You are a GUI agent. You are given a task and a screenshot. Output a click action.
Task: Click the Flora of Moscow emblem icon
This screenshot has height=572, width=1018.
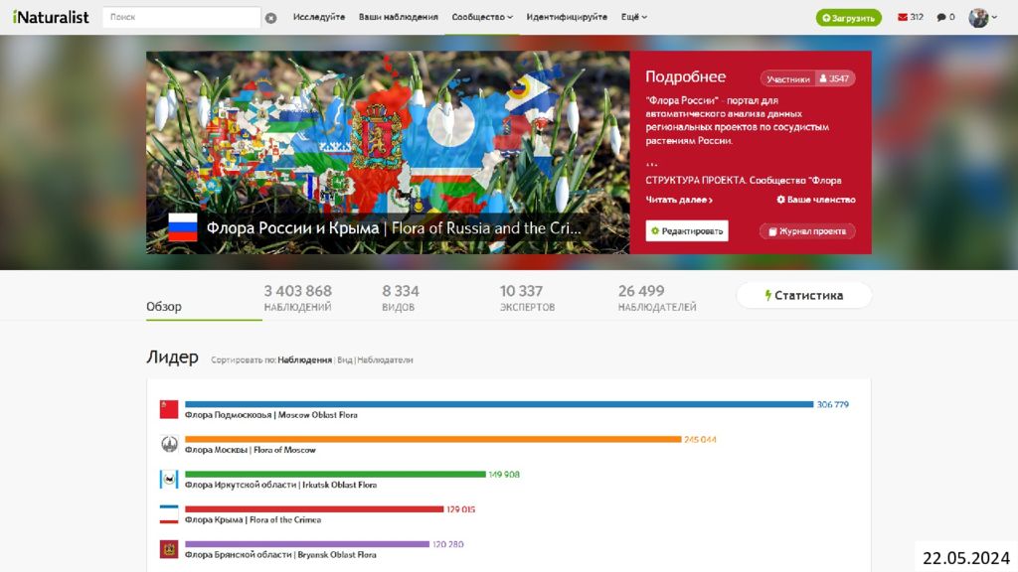pyautogui.click(x=169, y=444)
